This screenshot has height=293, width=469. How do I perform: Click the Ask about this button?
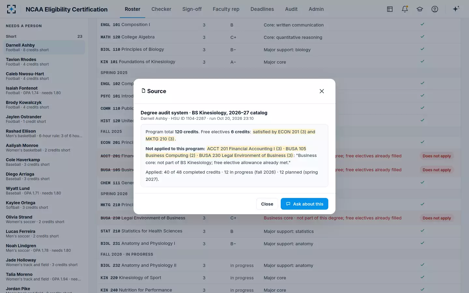point(305,204)
